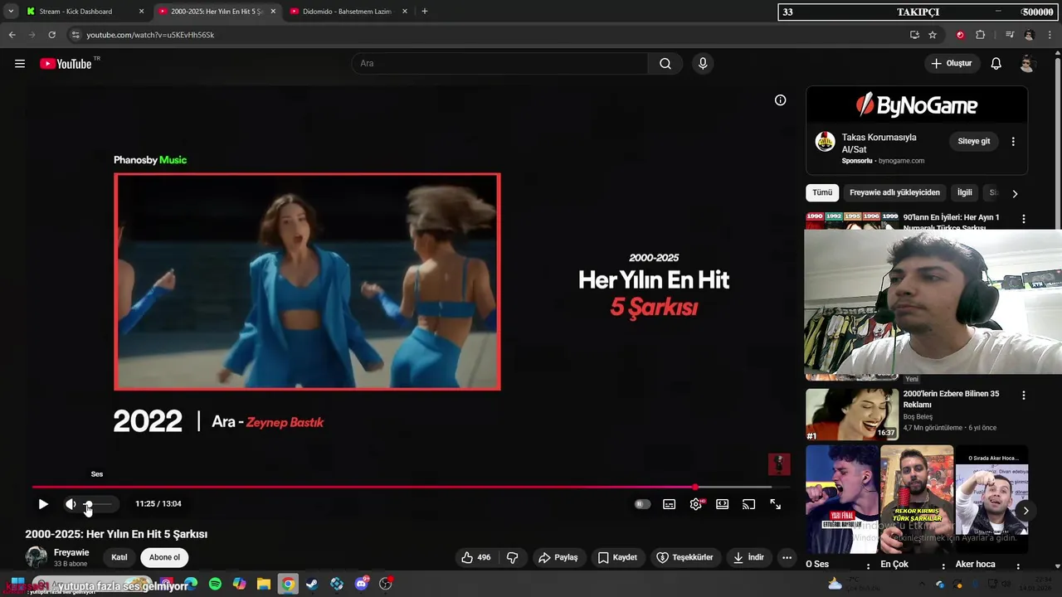This screenshot has width=1062, height=597.
Task: Click the Teşekkürler thanks button
Action: click(685, 558)
